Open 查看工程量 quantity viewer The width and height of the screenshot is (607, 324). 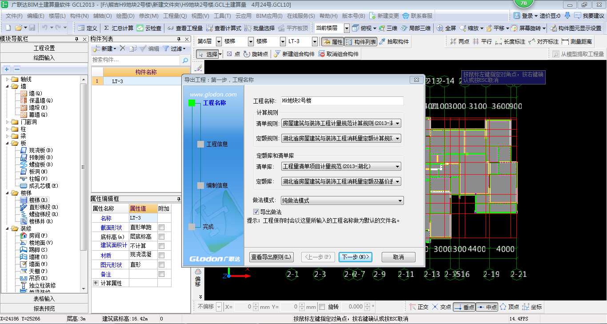(185, 28)
